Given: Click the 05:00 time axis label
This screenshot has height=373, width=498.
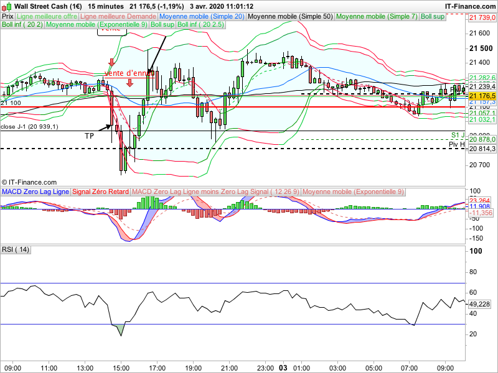Looking at the screenshot, I should (x=374, y=368).
